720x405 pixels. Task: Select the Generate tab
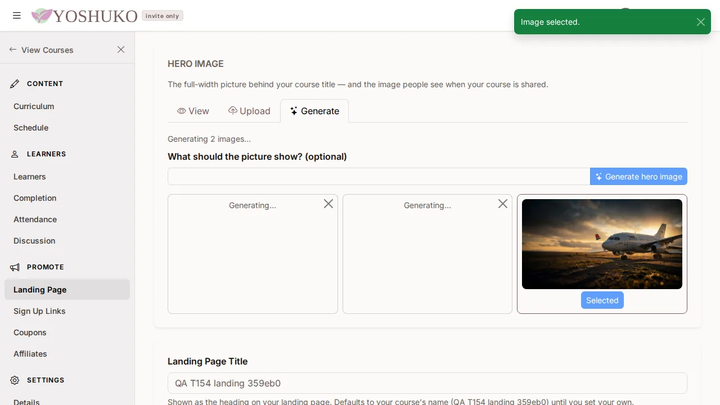pyautogui.click(x=314, y=111)
